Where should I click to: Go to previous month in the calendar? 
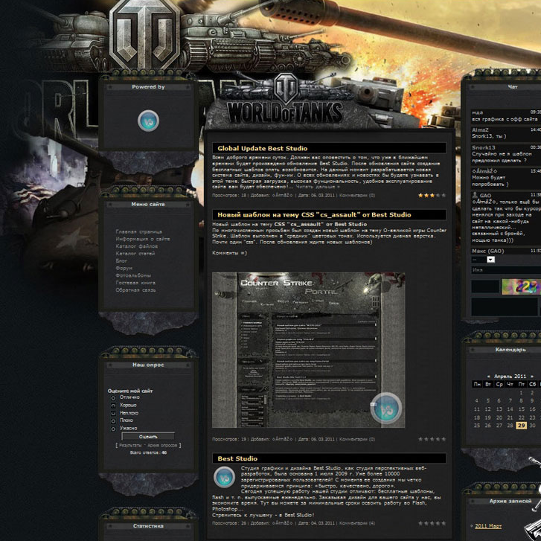point(489,377)
